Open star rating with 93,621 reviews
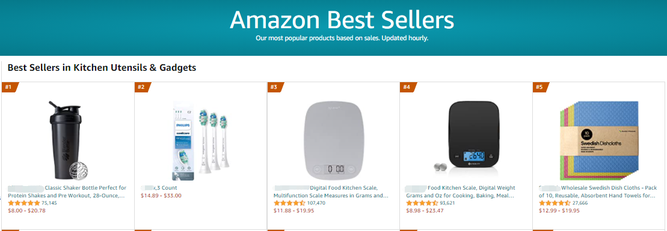667x231 pixels. pyautogui.click(x=422, y=203)
